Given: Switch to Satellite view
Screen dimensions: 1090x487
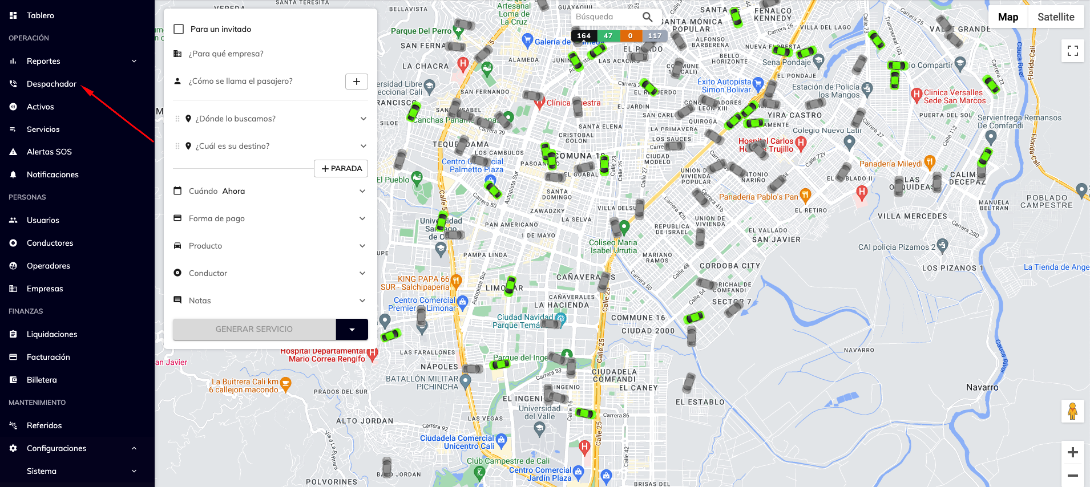Looking at the screenshot, I should [x=1056, y=17].
